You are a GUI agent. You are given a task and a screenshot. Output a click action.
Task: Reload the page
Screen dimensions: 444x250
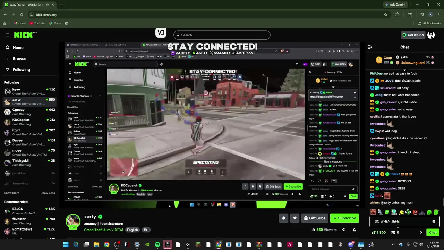tap(22, 15)
